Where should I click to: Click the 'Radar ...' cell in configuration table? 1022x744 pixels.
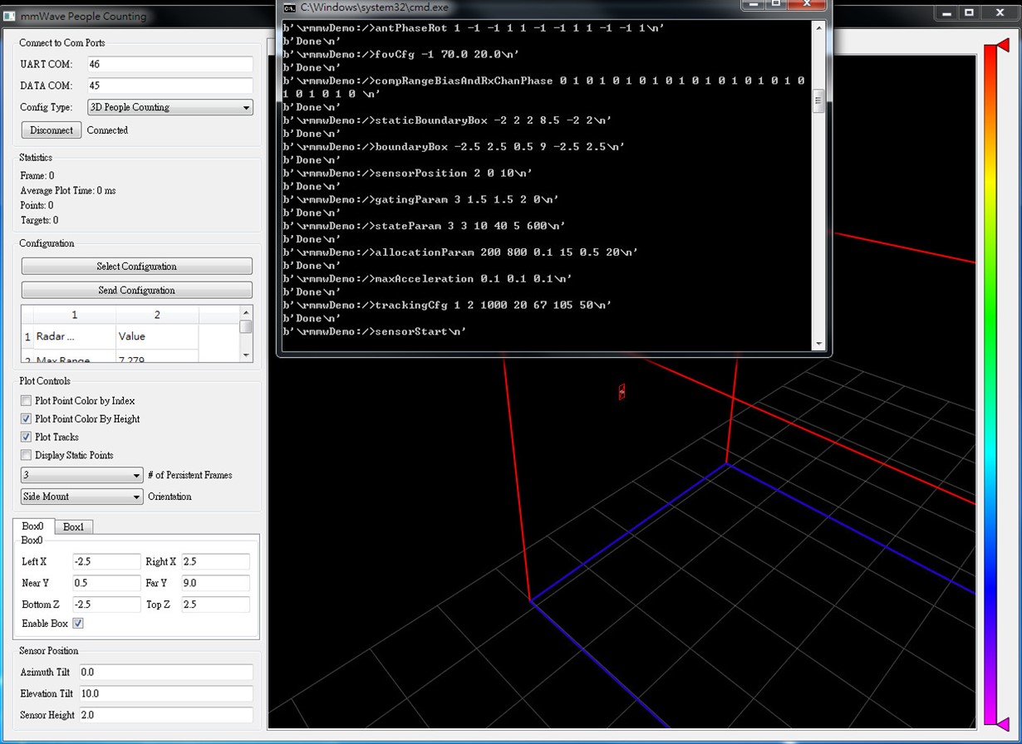pos(75,336)
